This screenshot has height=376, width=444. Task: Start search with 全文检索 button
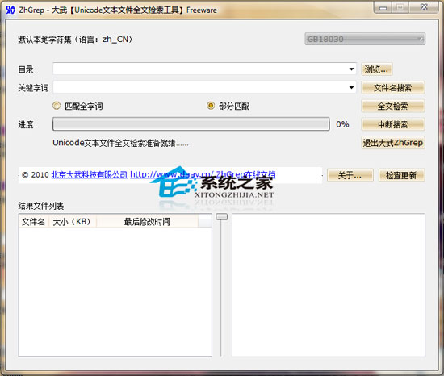point(393,106)
